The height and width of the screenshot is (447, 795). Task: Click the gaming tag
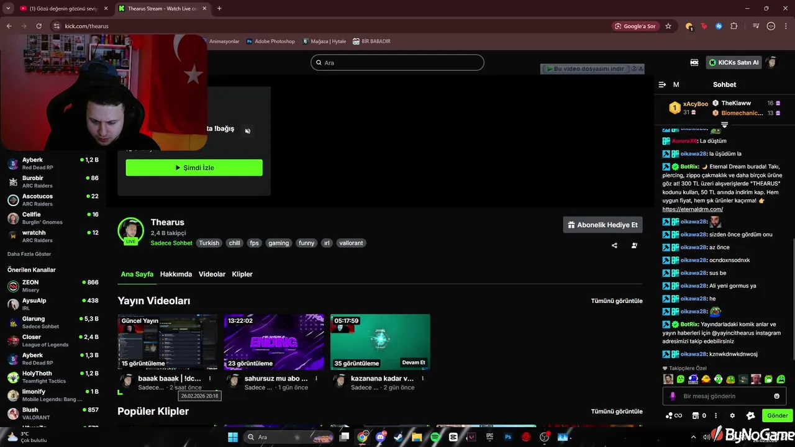point(278,243)
